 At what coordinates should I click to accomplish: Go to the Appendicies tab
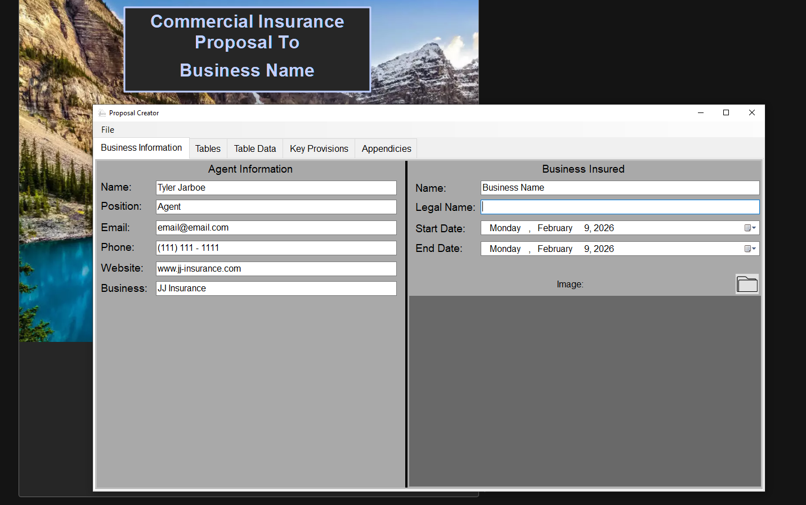point(386,149)
